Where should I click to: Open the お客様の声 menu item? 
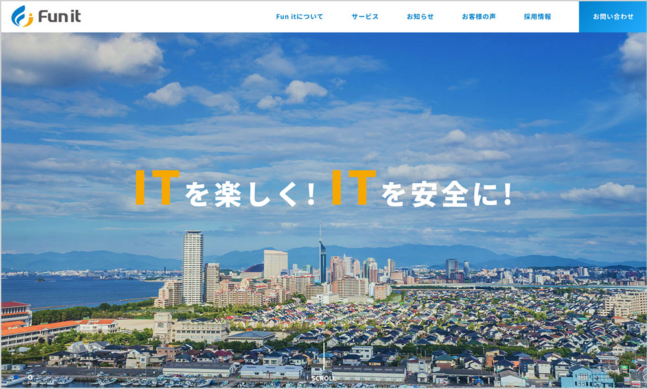tap(479, 17)
